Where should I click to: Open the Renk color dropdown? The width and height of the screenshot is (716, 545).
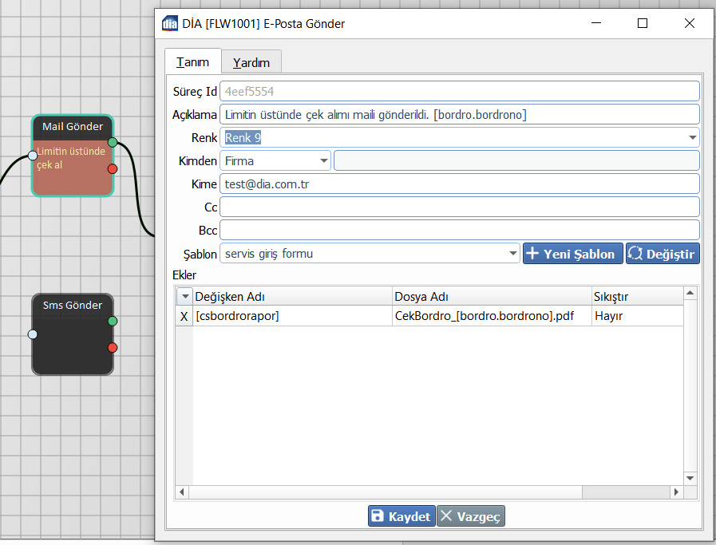pyautogui.click(x=691, y=138)
